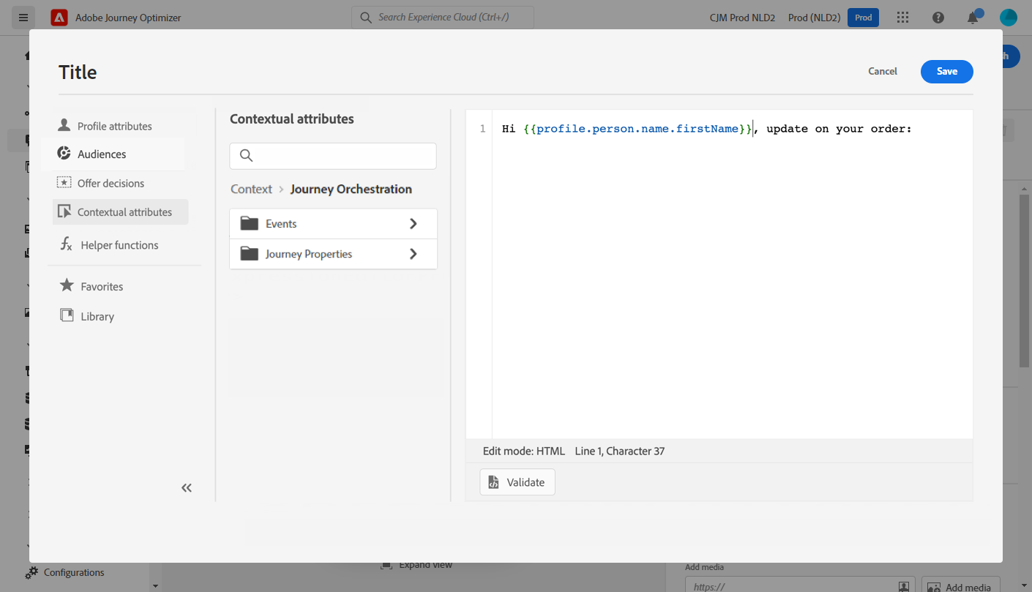Navigate to Context breadcrumb link
Screen dimensions: 1032x592
(251, 189)
